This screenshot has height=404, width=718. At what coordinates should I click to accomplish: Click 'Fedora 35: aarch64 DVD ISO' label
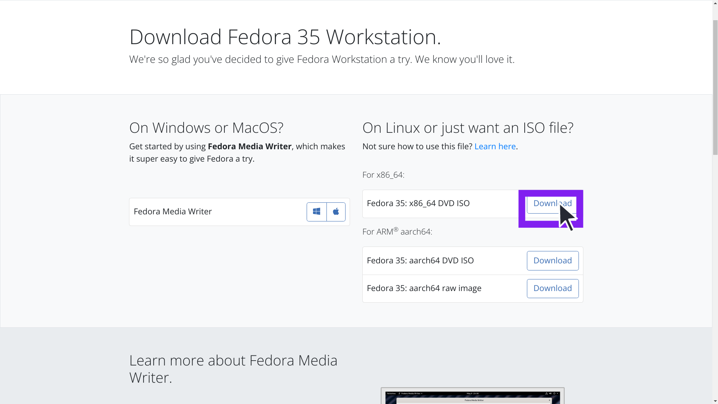coord(420,260)
